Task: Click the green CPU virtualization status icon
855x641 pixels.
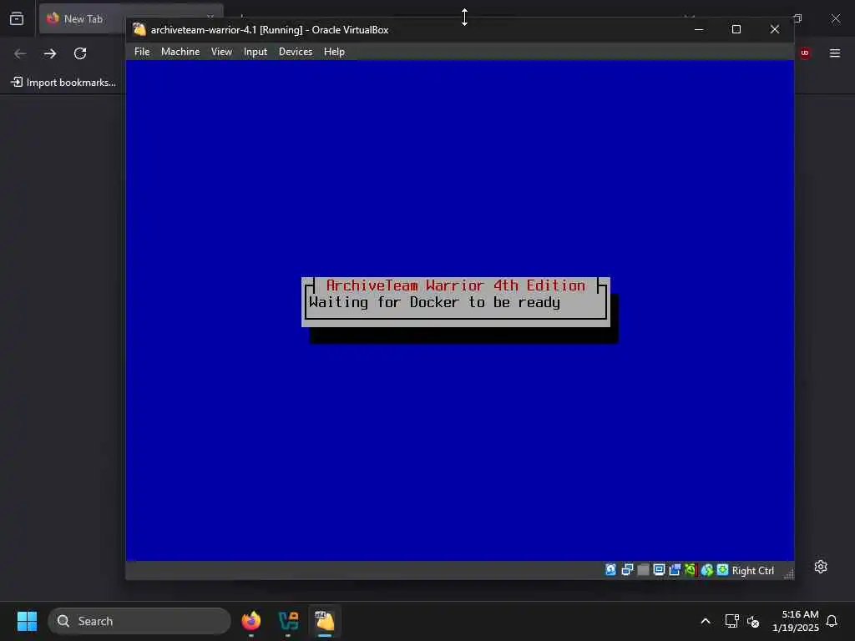Action: tap(691, 570)
